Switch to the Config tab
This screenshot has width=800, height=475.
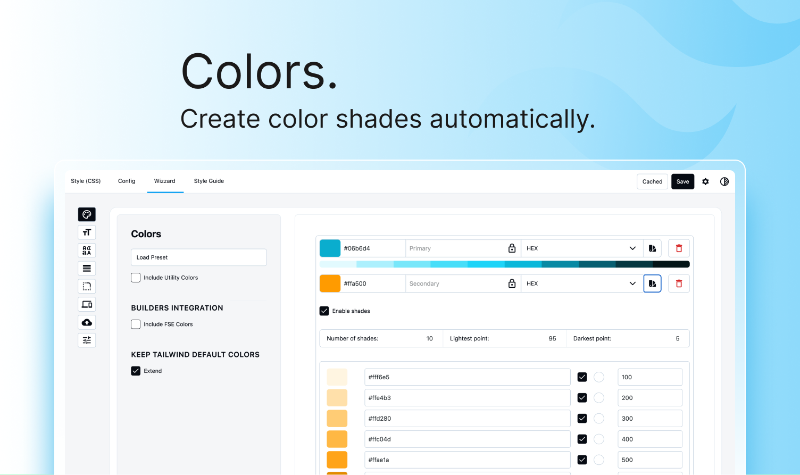(x=127, y=181)
